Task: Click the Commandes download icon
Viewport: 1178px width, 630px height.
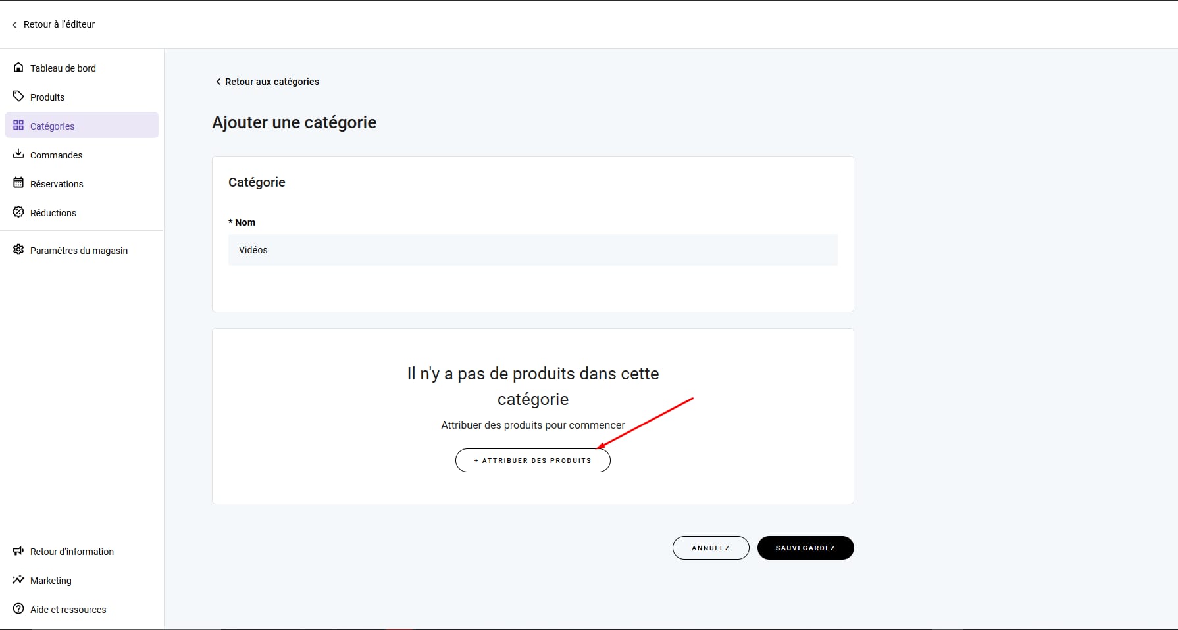Action: point(18,155)
